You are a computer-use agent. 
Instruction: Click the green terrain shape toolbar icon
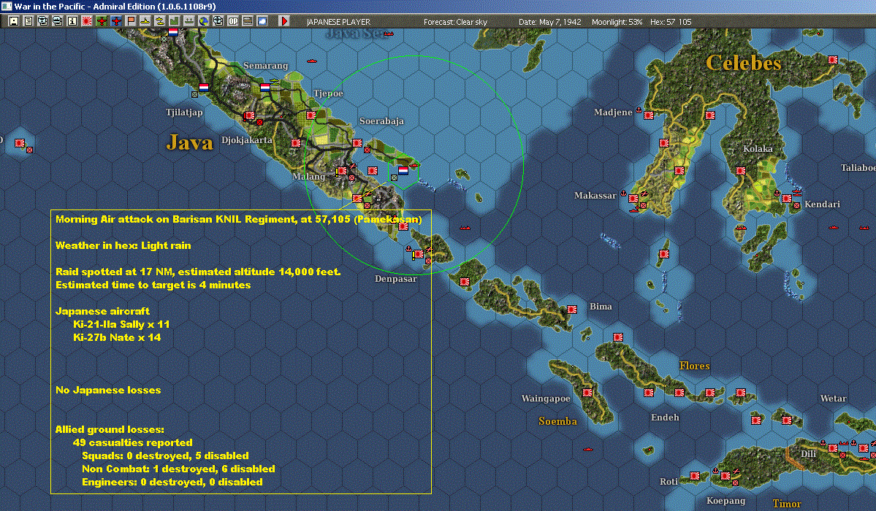tap(175, 20)
